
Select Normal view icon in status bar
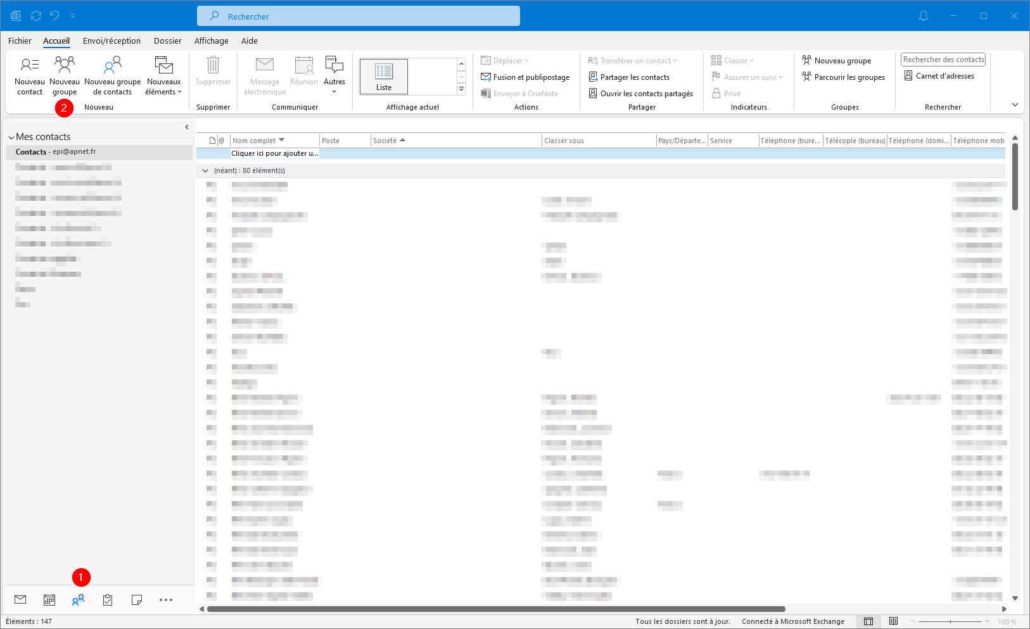pos(868,621)
